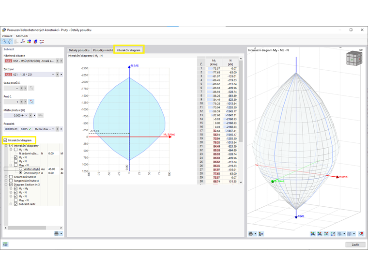Click the N axis view icon in 3D toolbar

[326, 234]
